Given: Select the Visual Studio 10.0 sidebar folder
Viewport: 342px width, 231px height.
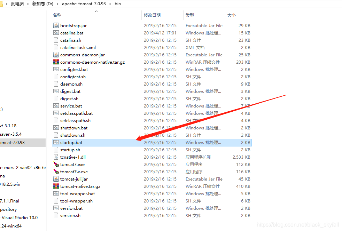Looking at the screenshot, I should [x=19, y=218].
